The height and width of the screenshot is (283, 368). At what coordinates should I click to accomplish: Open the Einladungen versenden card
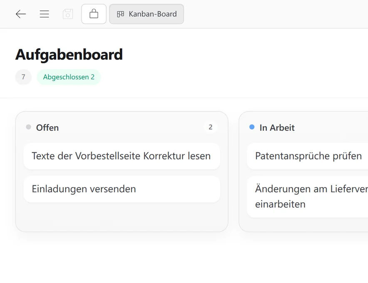tap(122, 189)
